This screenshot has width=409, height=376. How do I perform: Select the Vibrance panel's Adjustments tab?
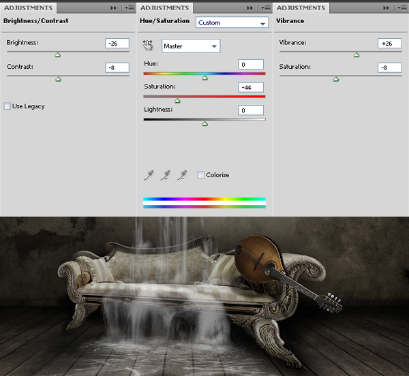pyautogui.click(x=300, y=7)
